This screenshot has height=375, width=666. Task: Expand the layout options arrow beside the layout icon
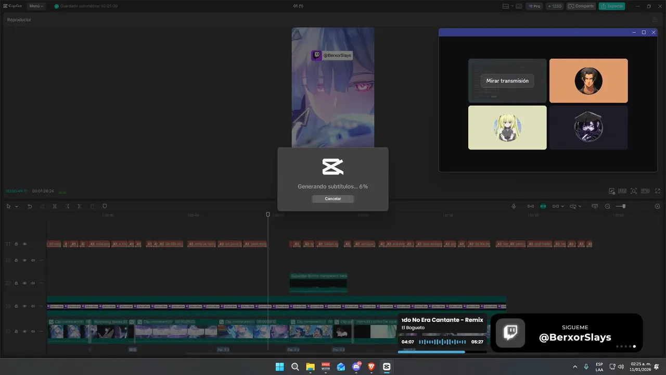(512, 6)
